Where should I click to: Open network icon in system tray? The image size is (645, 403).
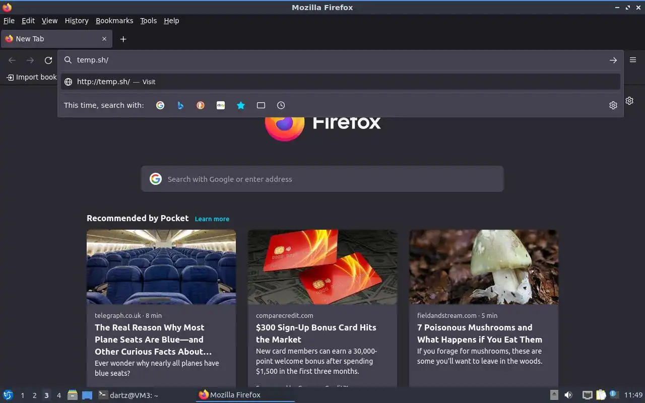click(x=587, y=395)
